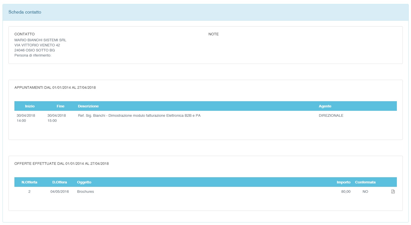Select the appointment description about Dimostrazione modulo fatturazione
This screenshot has width=411, height=225.
point(139,116)
